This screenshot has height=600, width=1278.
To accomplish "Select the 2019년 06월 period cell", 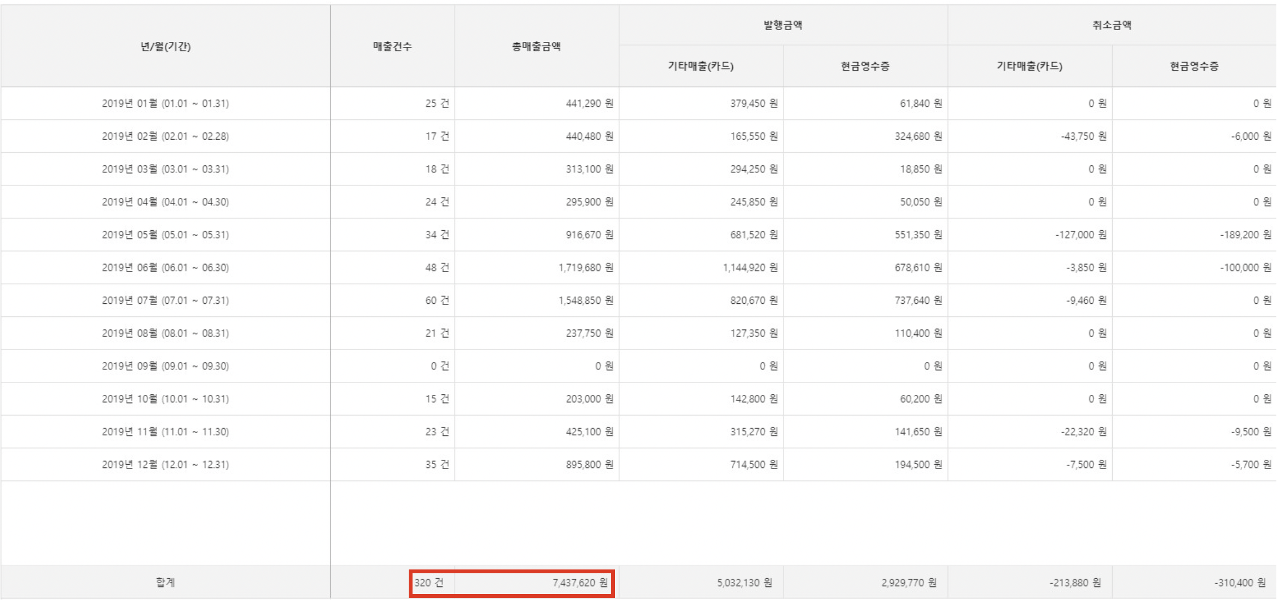I will [165, 267].
